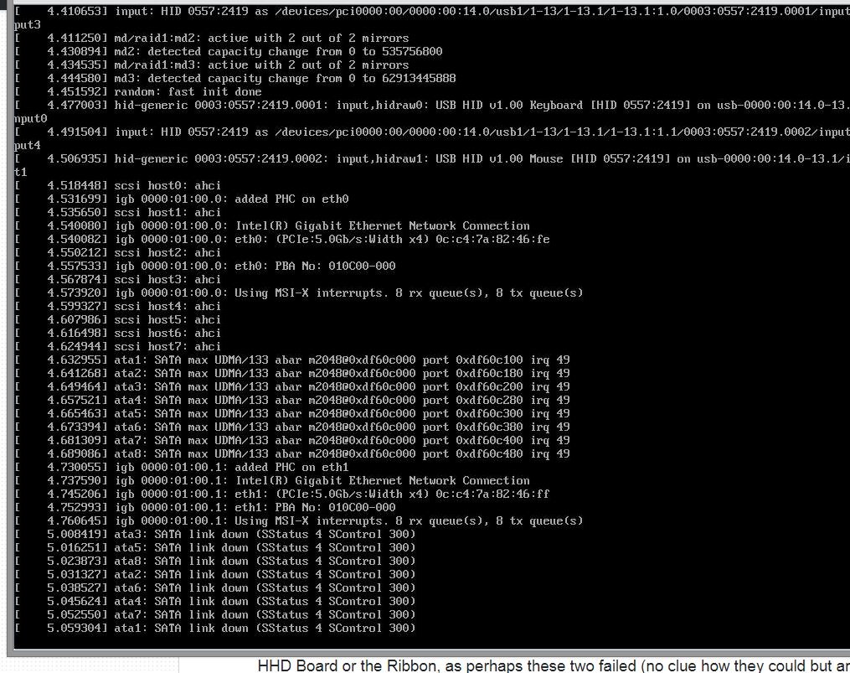
Task: Click the 'HHD Board or the Ribbon' sentence below console
Action: pos(554,666)
